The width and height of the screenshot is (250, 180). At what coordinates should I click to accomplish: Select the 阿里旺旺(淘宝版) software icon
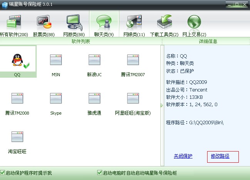(x=133, y=98)
